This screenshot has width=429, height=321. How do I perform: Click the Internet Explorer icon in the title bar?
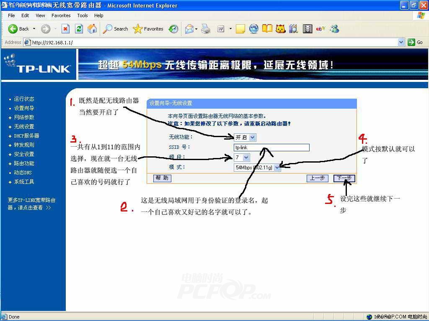pos(4,5)
